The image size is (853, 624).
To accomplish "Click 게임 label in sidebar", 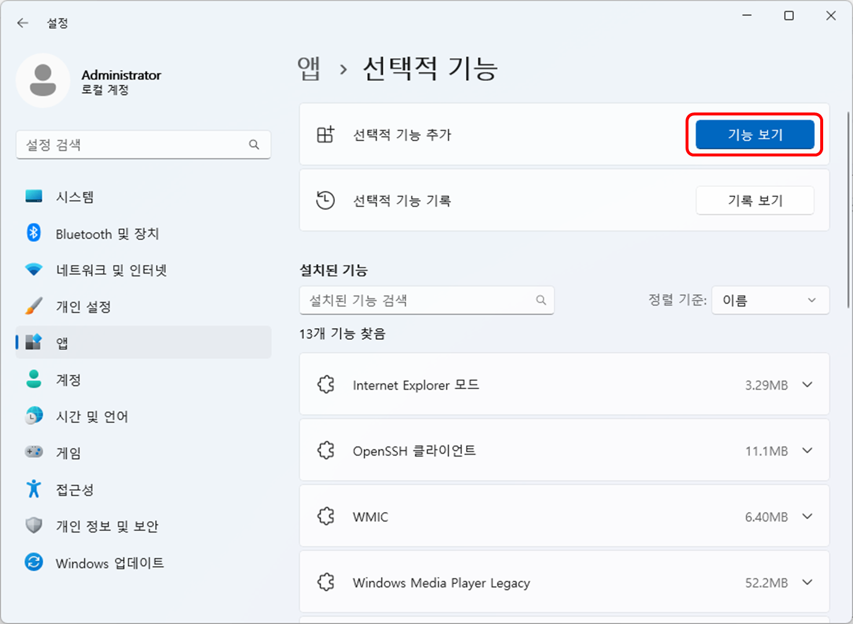I will click(68, 452).
